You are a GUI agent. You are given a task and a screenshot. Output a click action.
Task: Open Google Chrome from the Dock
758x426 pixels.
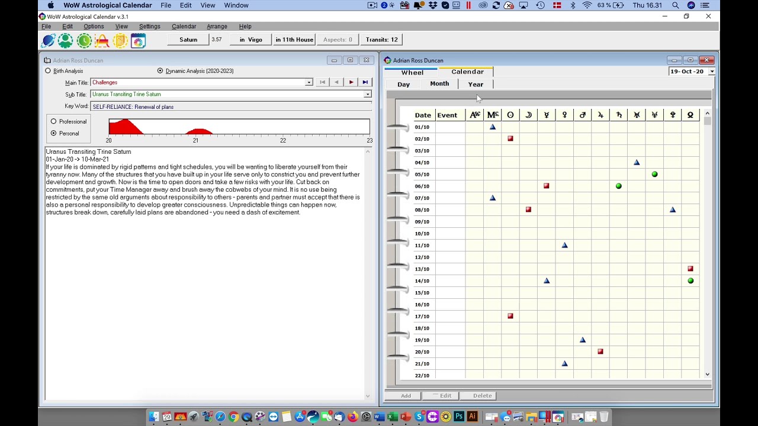[x=233, y=417]
